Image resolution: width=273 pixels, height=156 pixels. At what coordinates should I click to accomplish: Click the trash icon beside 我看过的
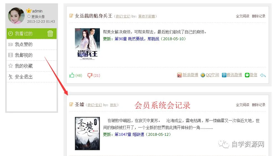50,34
